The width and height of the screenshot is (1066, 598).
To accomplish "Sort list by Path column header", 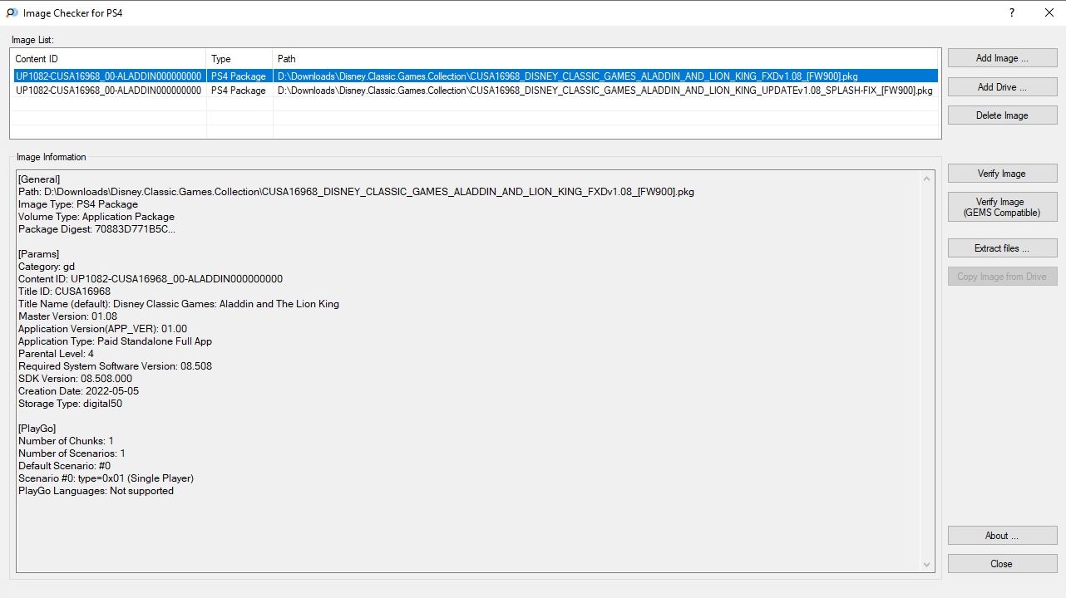I will click(607, 59).
